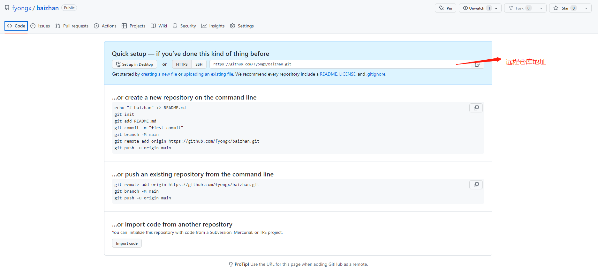Click the Wiki book icon

(153, 26)
